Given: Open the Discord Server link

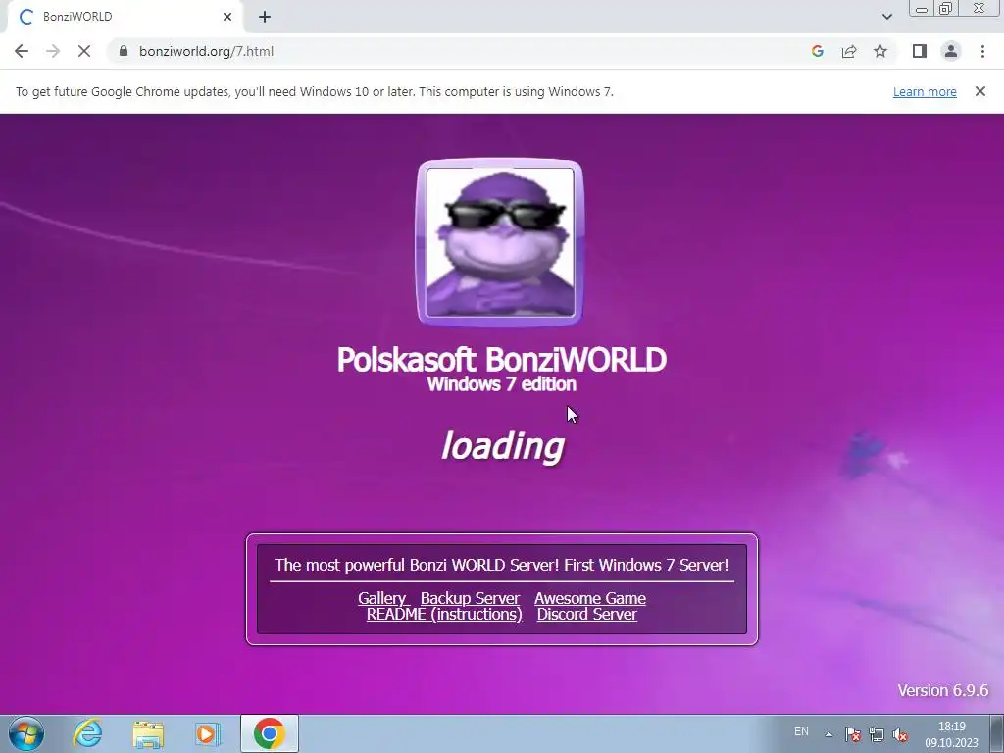Looking at the screenshot, I should [x=586, y=614].
